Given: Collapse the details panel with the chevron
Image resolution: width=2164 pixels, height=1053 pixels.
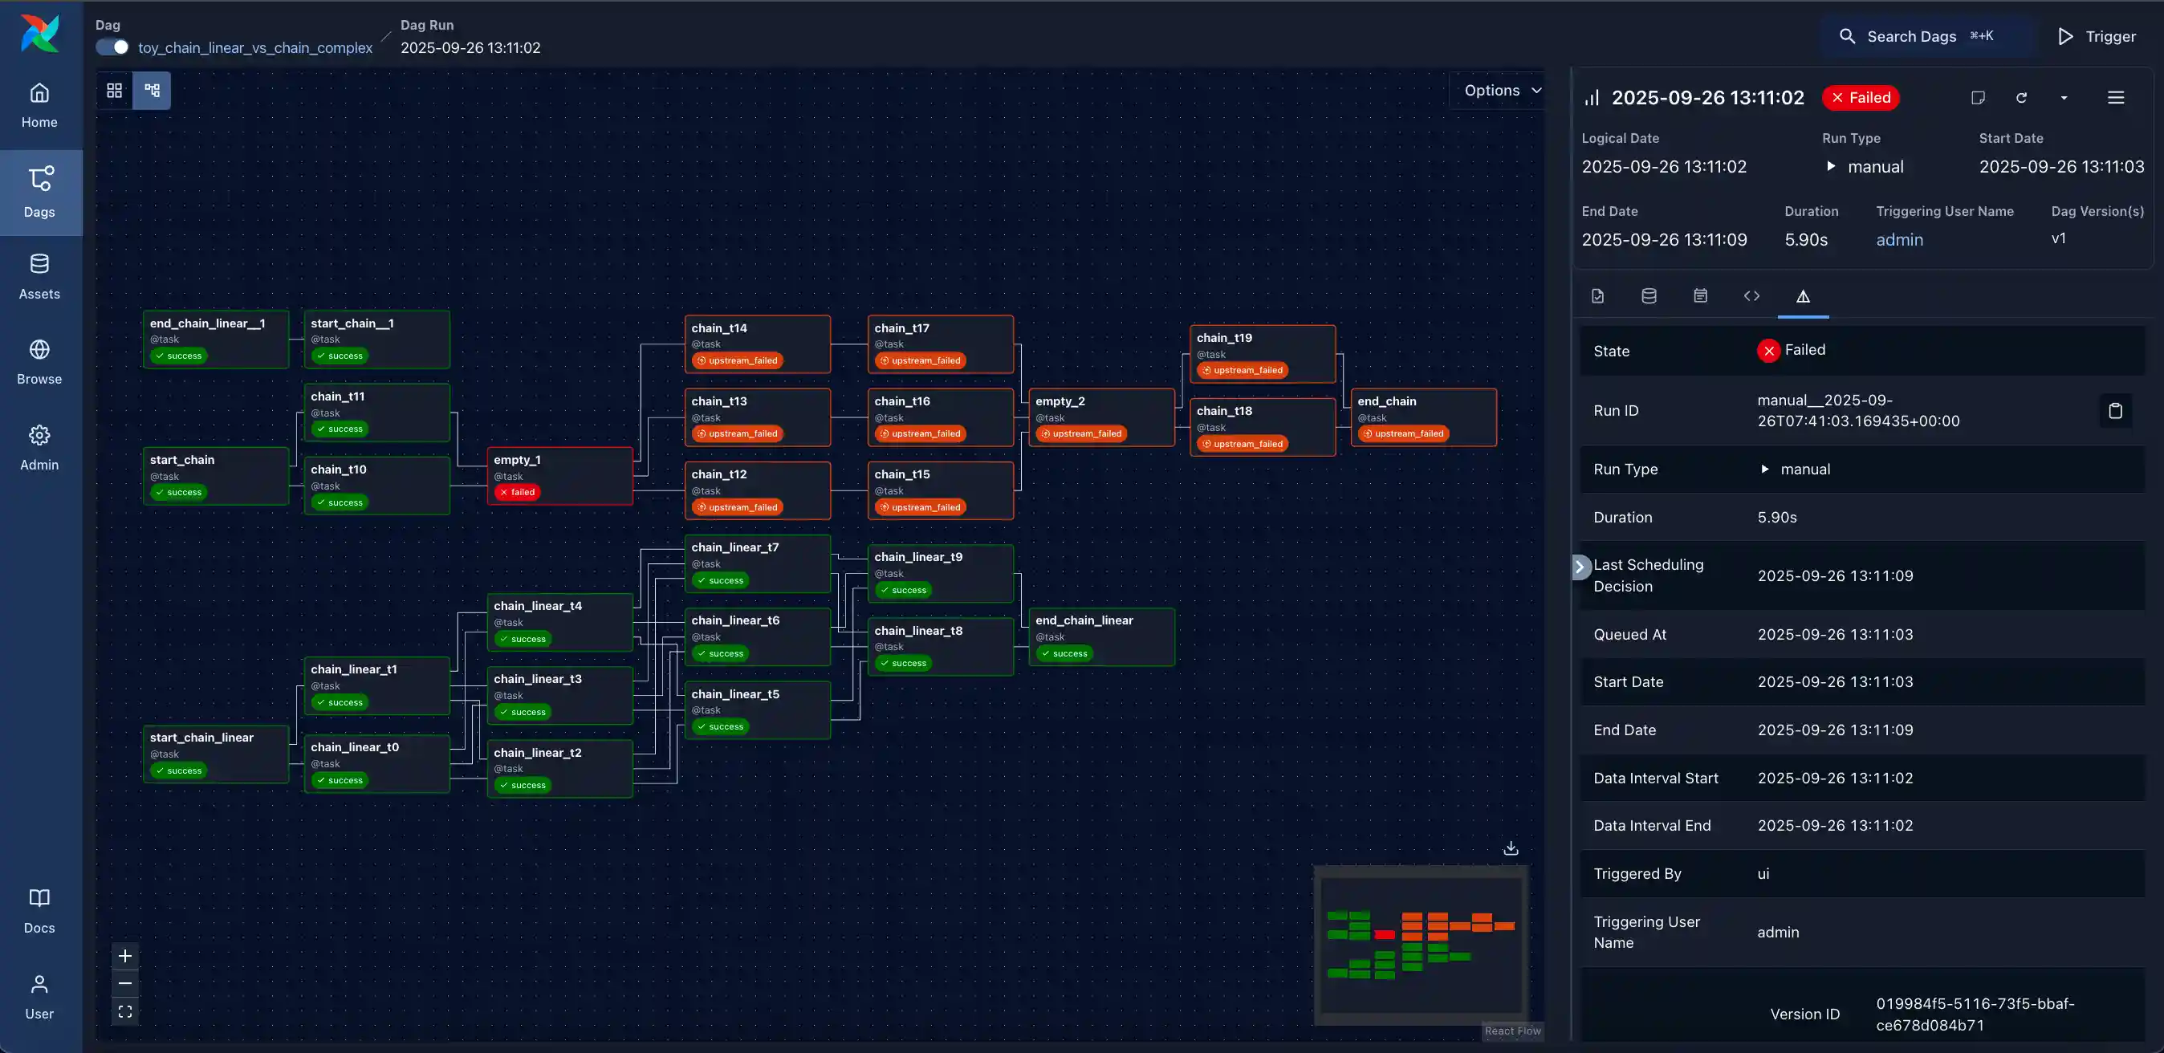Looking at the screenshot, I should pos(1580,566).
